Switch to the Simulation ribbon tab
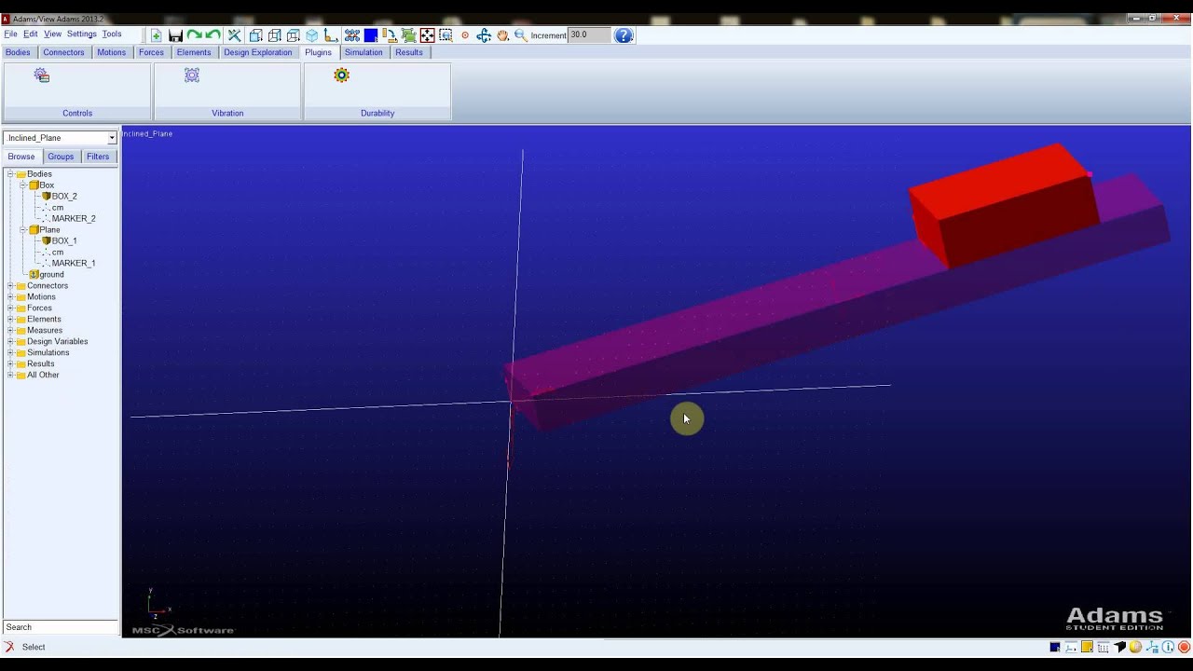 click(363, 52)
